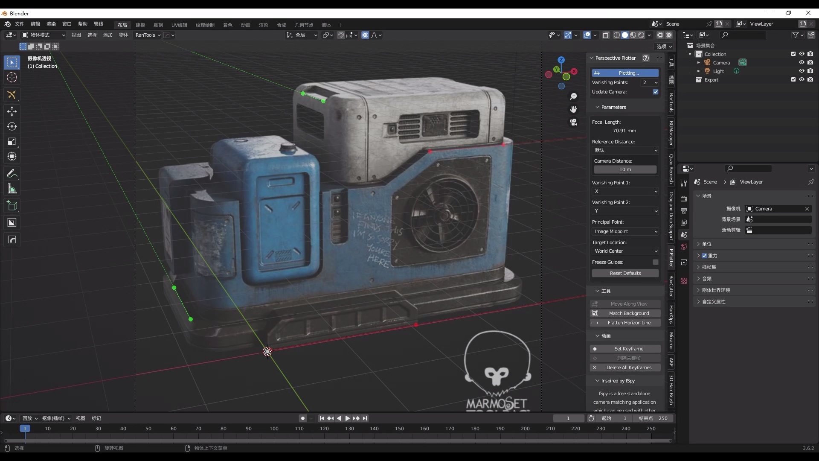Enable the Freeze Guides checkbox
This screenshot has width=819, height=461.
pyautogui.click(x=656, y=262)
